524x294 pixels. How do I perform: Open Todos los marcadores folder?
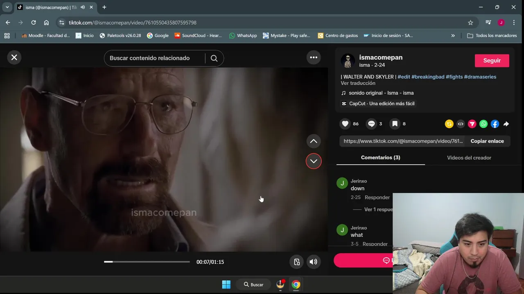click(x=492, y=36)
